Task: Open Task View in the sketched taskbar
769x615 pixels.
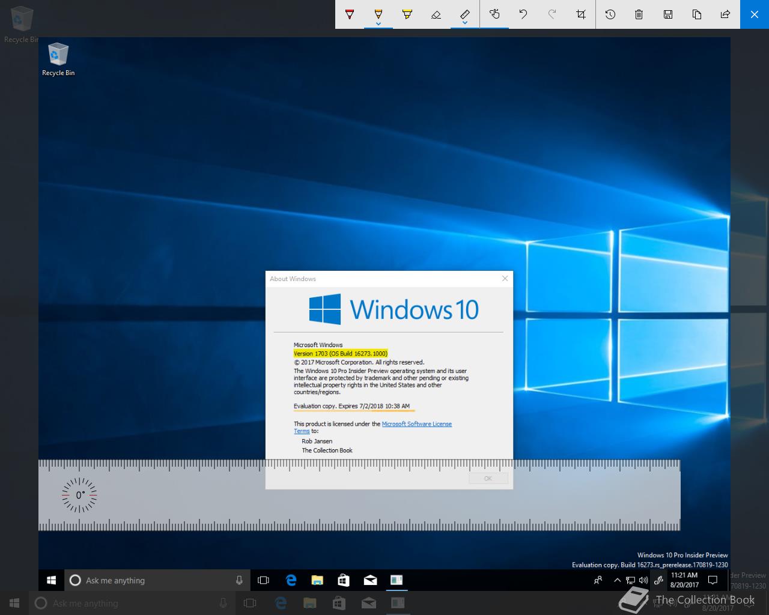Action: pos(263,580)
